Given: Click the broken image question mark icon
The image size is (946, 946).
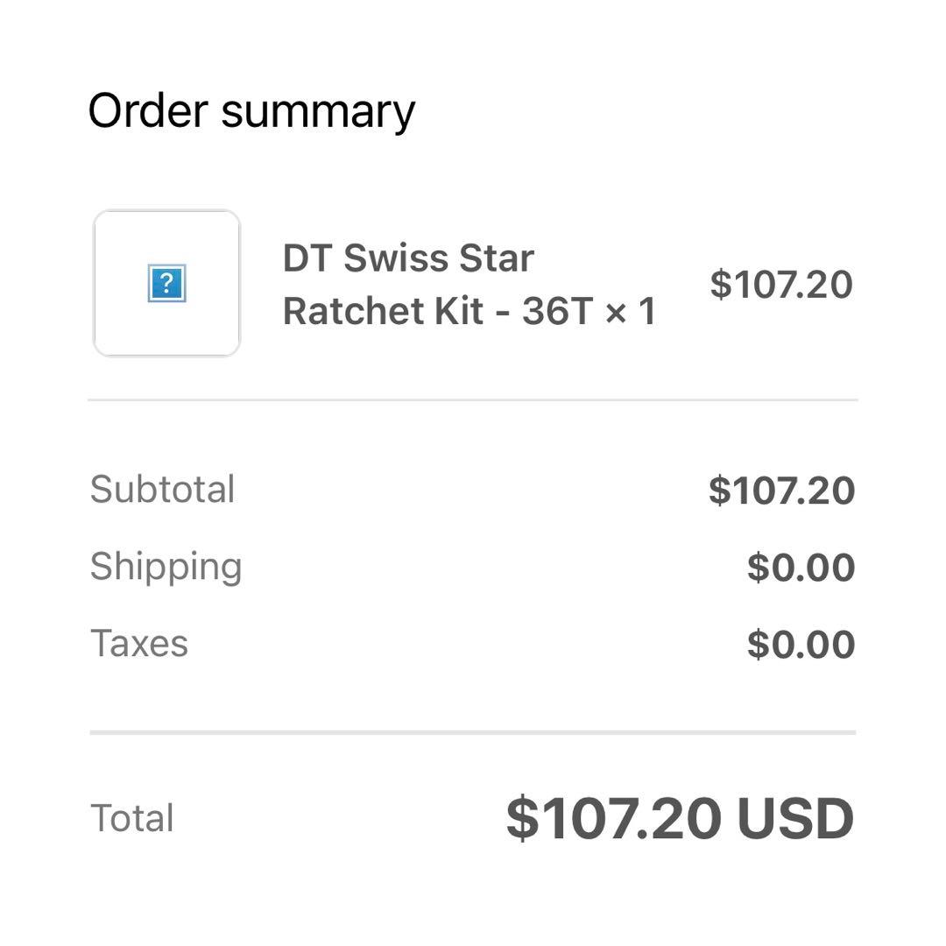Looking at the screenshot, I should coord(166,285).
